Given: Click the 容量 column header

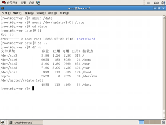Looking at the screenshot, I should [x=45, y=51].
